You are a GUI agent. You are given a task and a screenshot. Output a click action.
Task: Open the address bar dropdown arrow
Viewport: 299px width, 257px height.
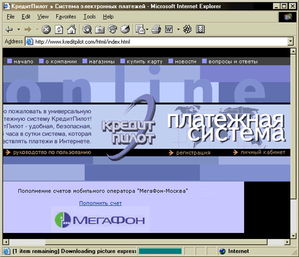pyautogui.click(x=290, y=41)
